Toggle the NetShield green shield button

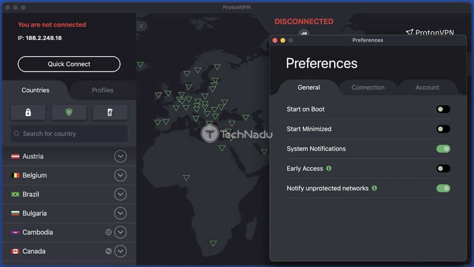pos(69,112)
